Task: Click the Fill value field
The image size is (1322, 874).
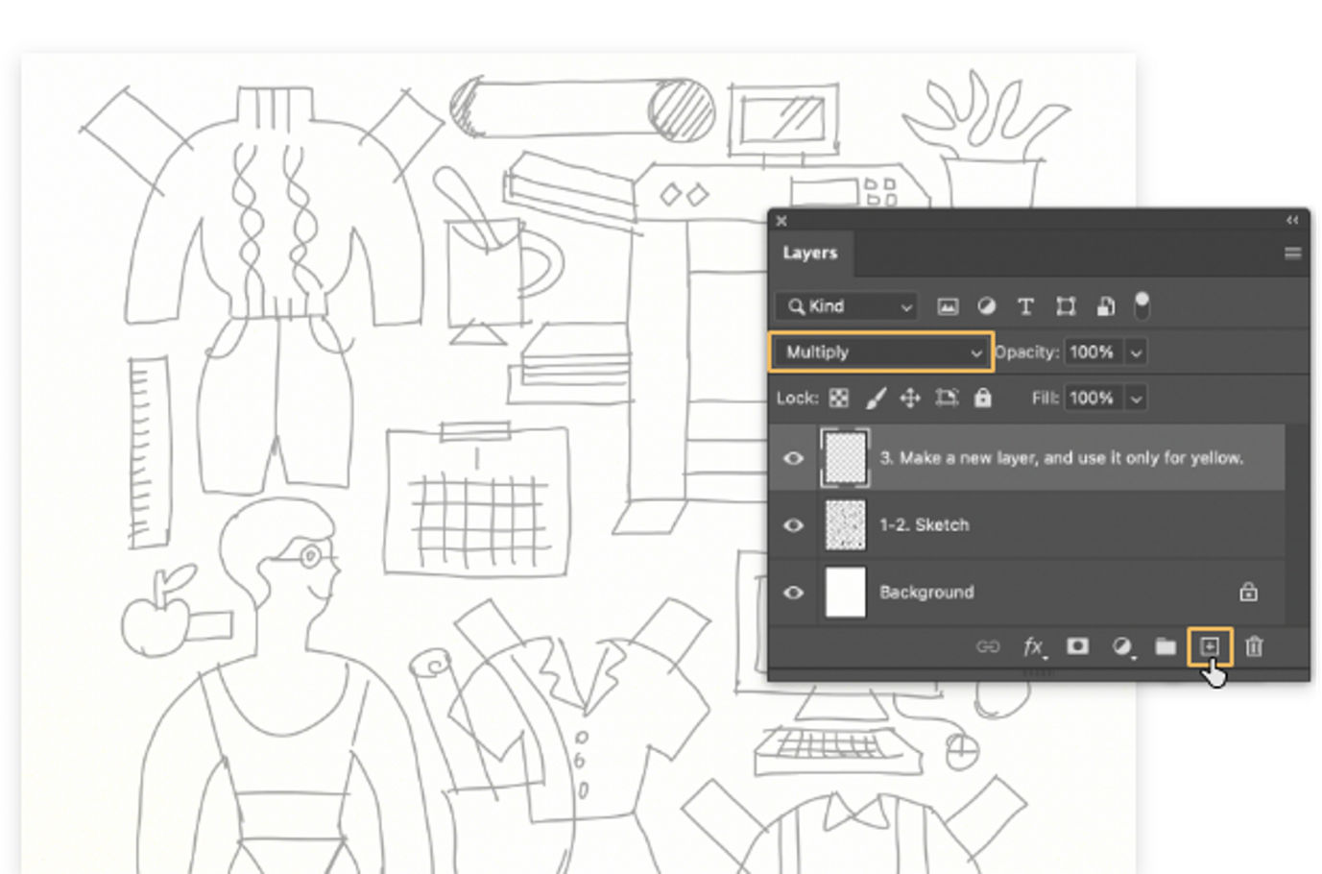Action: point(1092,398)
